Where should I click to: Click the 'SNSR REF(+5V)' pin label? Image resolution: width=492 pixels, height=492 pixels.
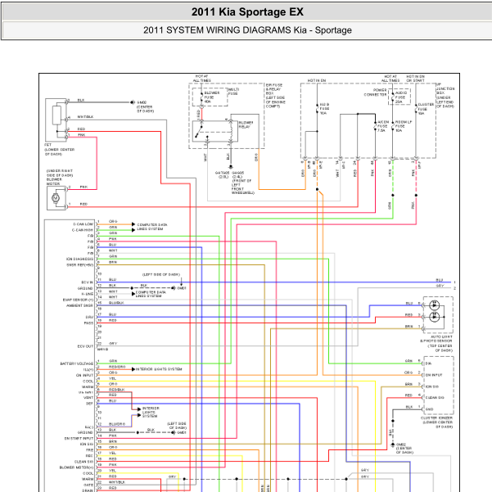tap(80, 264)
